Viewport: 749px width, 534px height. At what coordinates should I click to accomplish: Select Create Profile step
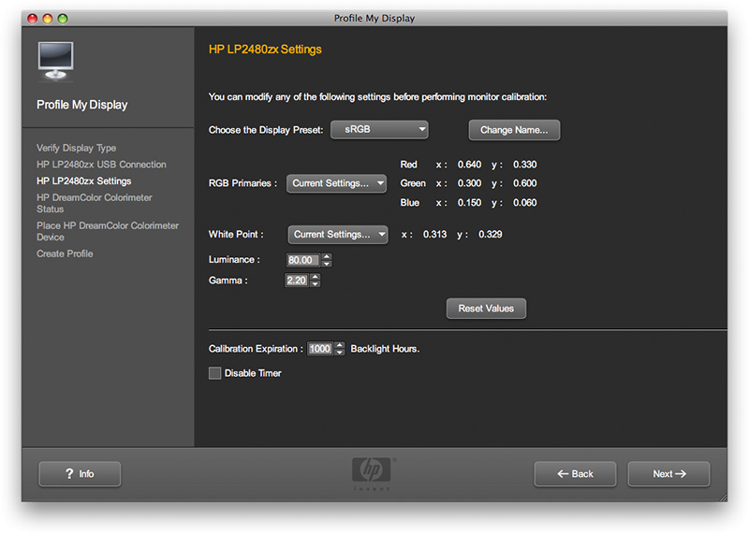pos(65,253)
